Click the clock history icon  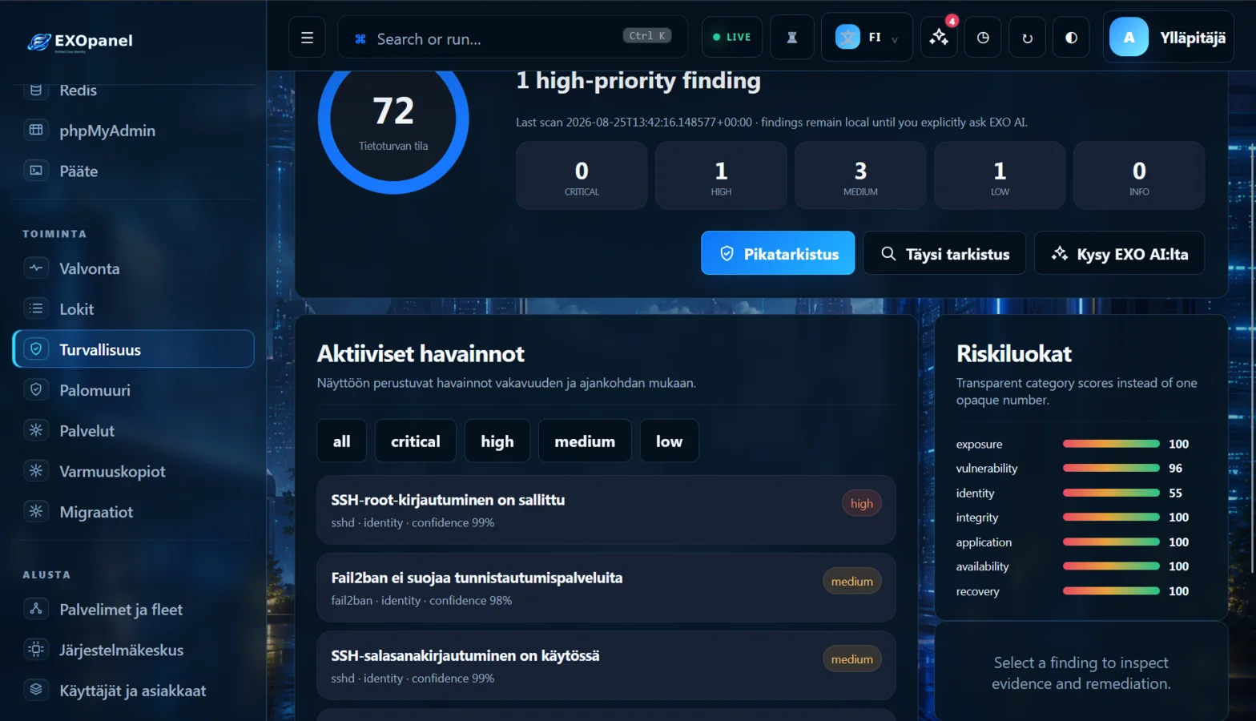click(983, 38)
